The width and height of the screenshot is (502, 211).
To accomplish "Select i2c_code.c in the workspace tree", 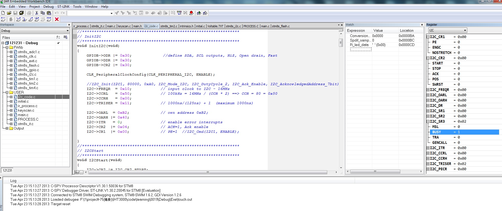I will pos(27,97).
